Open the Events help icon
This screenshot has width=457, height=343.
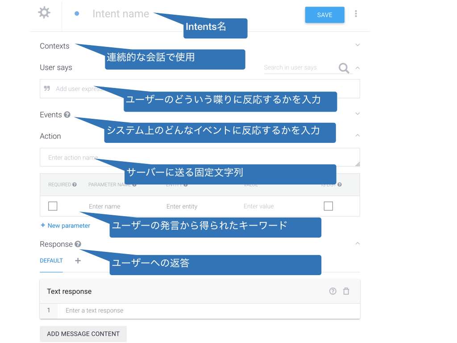coord(67,114)
